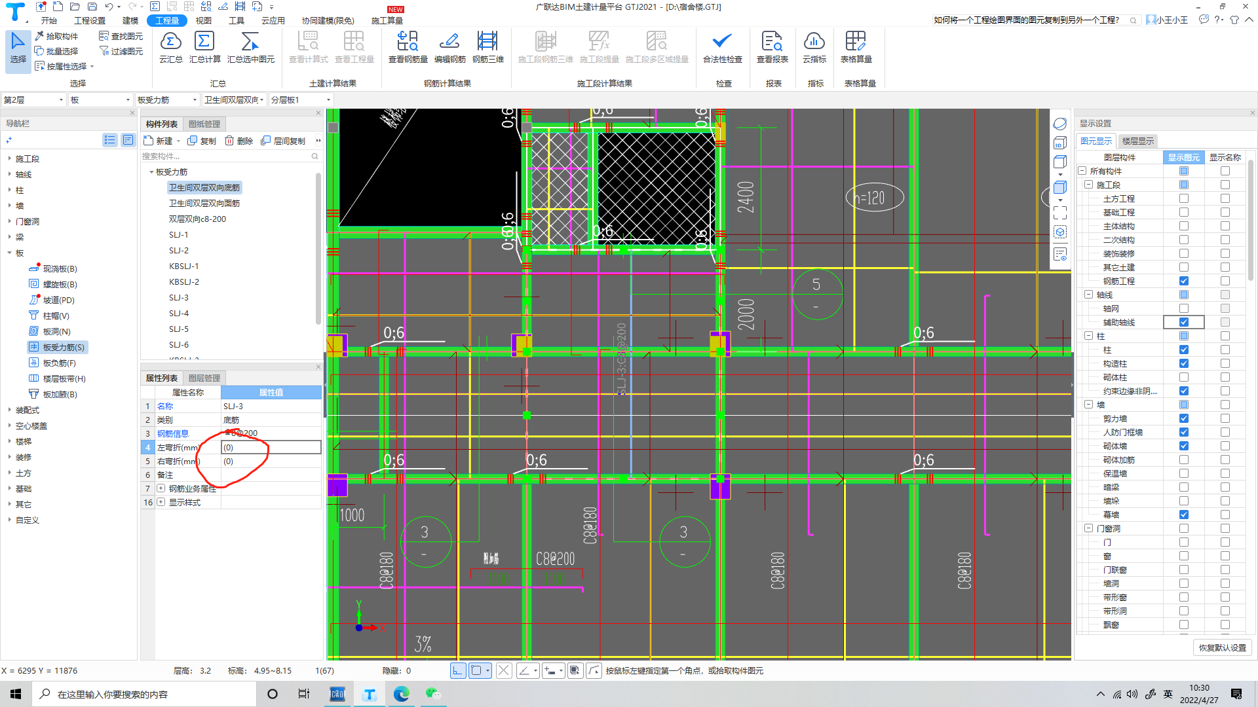Switch to 图层管理 tab in properties panel
1258x707 pixels.
[204, 378]
